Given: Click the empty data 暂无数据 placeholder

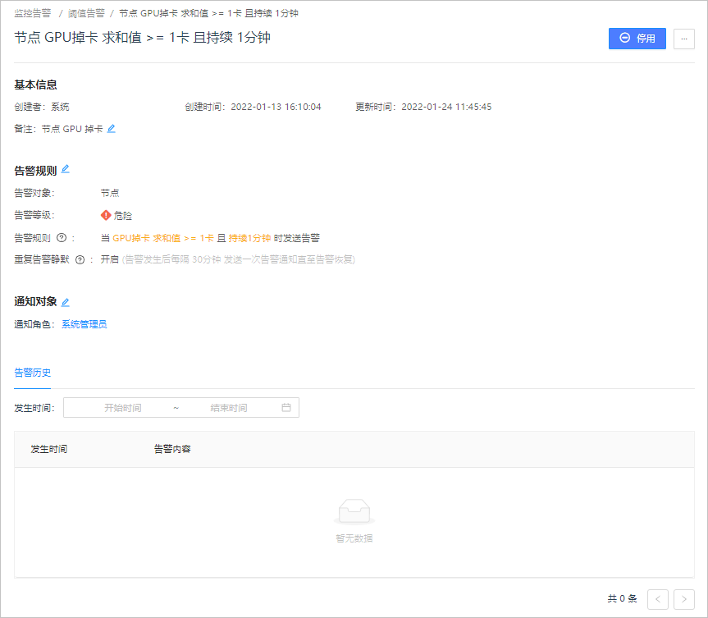Looking at the screenshot, I should pyautogui.click(x=354, y=520).
